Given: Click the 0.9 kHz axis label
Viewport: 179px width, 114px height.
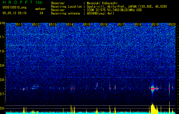Looking at the screenshot, I should click(3, 66).
